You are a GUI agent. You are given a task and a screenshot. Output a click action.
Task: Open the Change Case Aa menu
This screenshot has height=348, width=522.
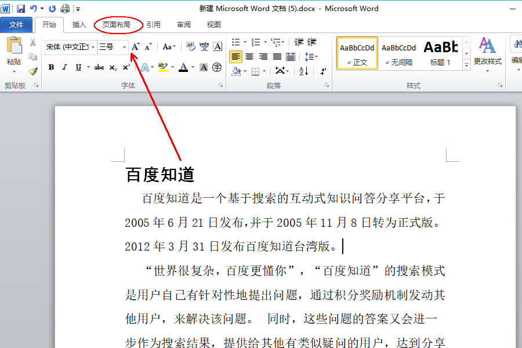[x=169, y=46]
